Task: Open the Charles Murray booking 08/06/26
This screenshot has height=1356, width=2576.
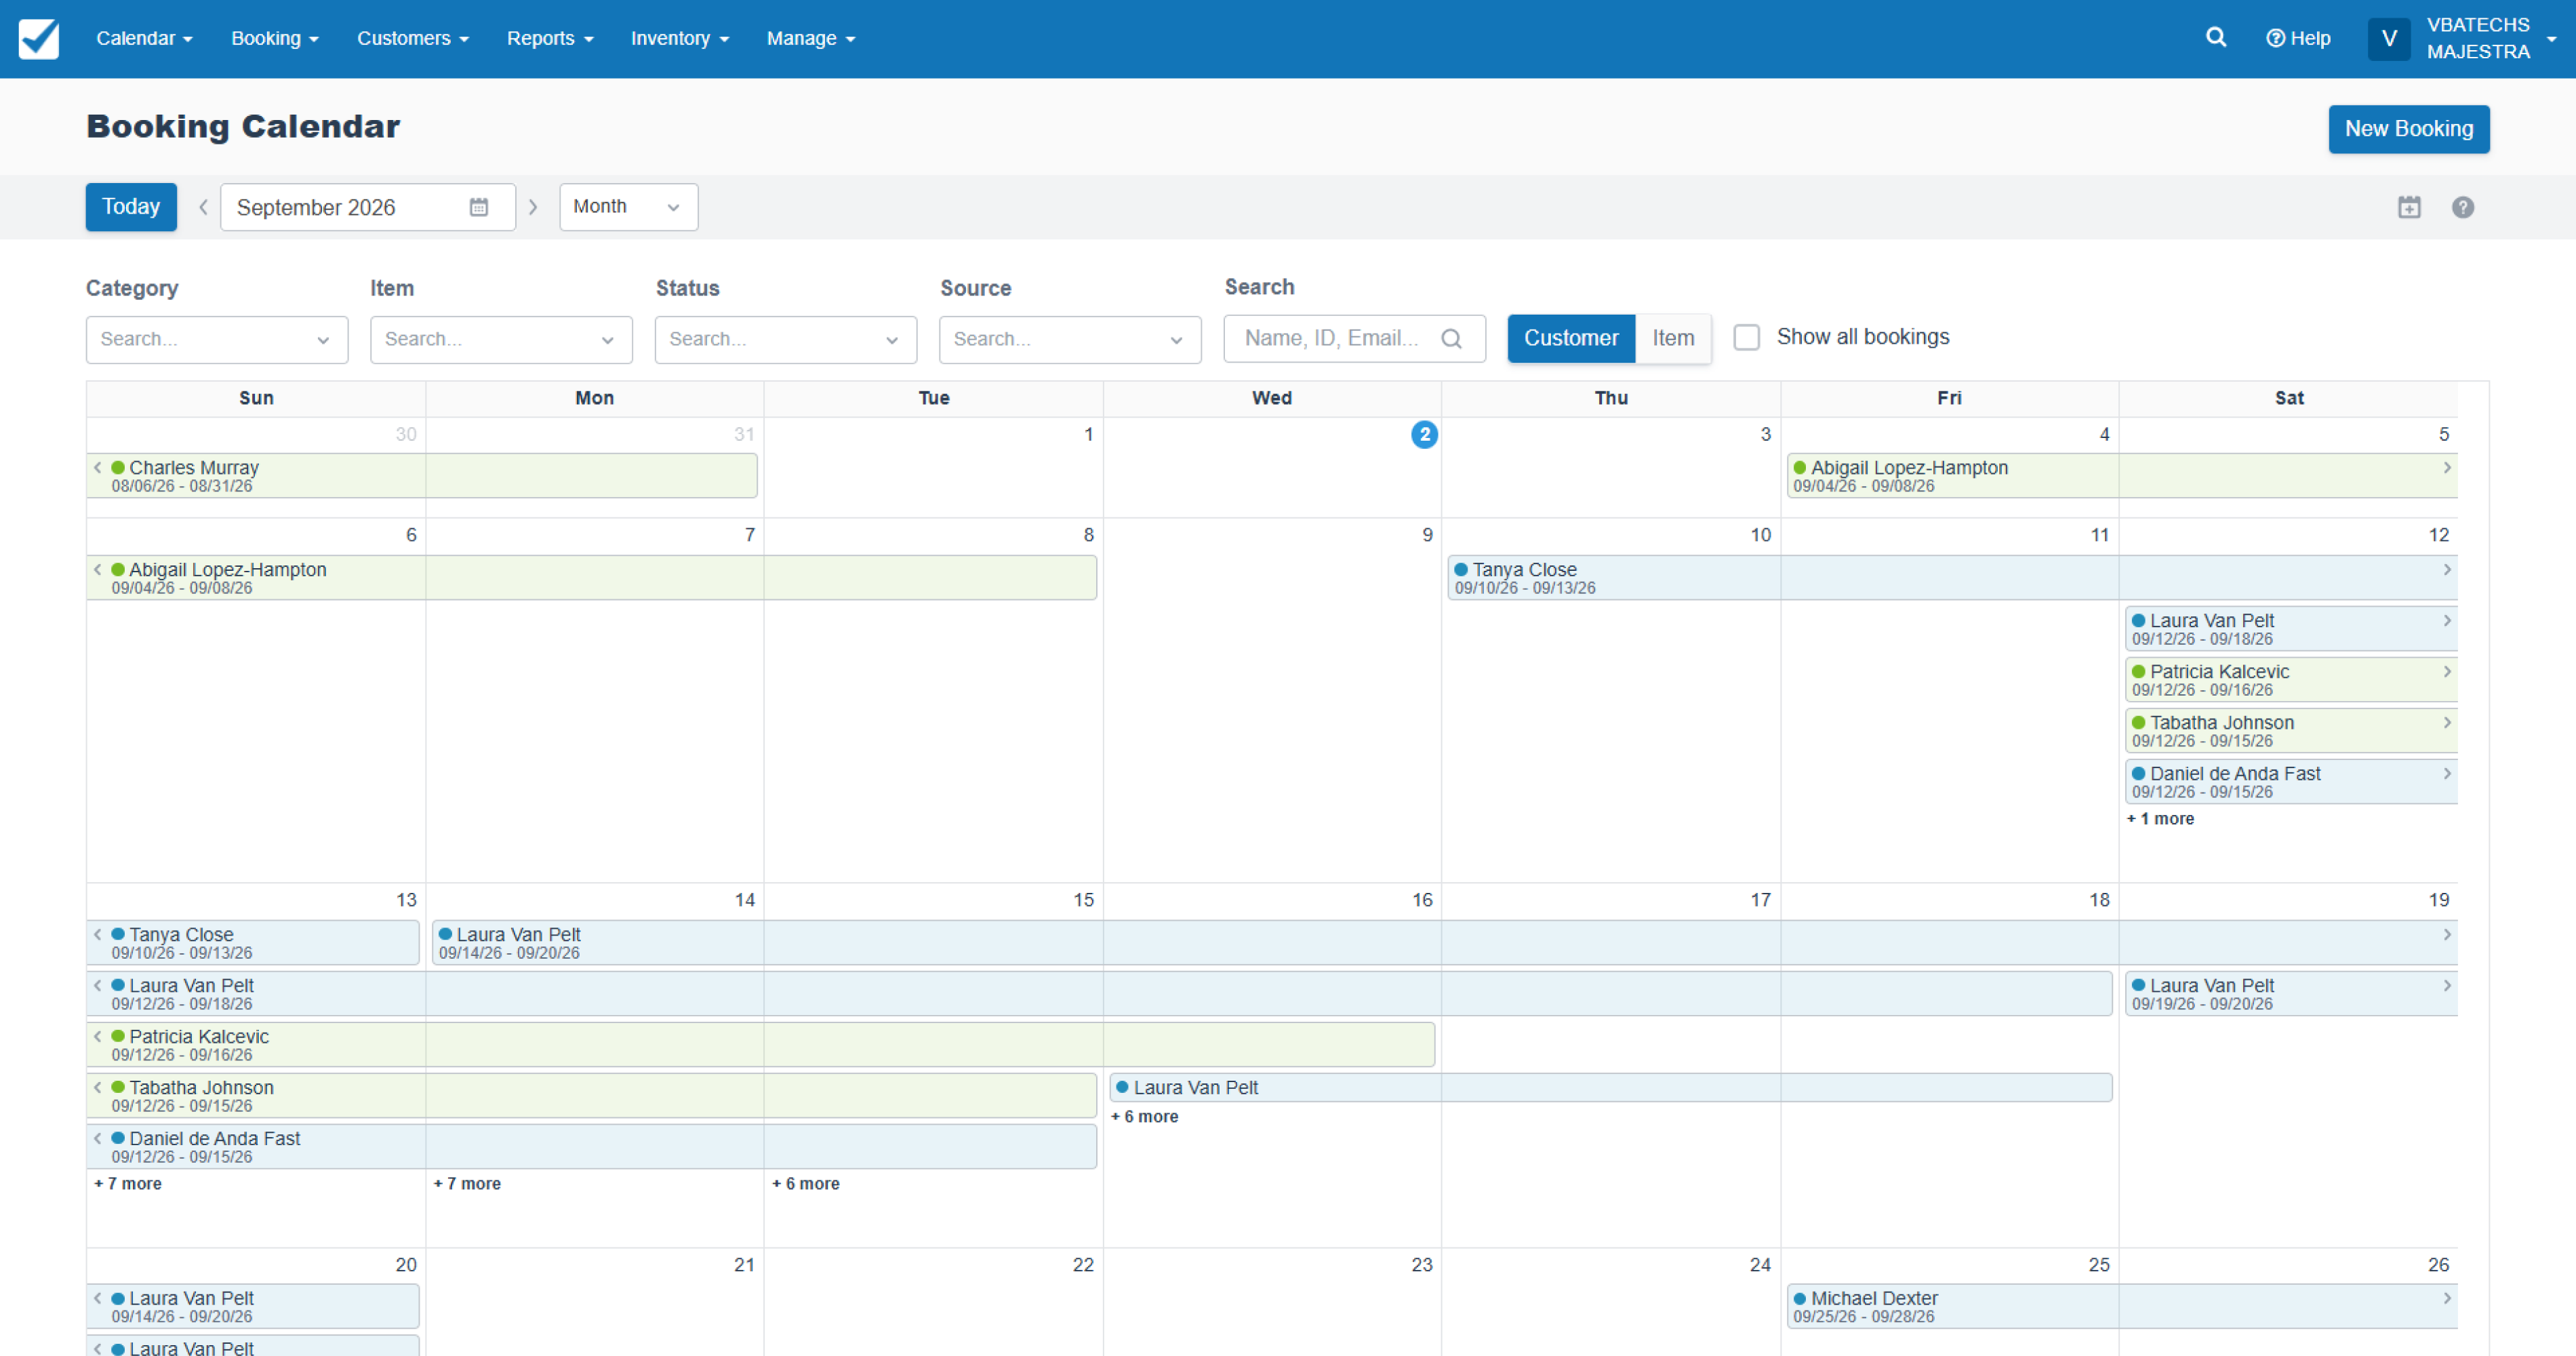Action: tap(421, 476)
